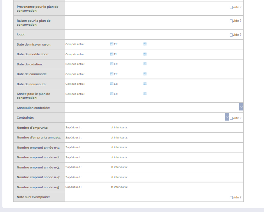Tick the 'vide ?' box for Ioupi

coord(231,35)
